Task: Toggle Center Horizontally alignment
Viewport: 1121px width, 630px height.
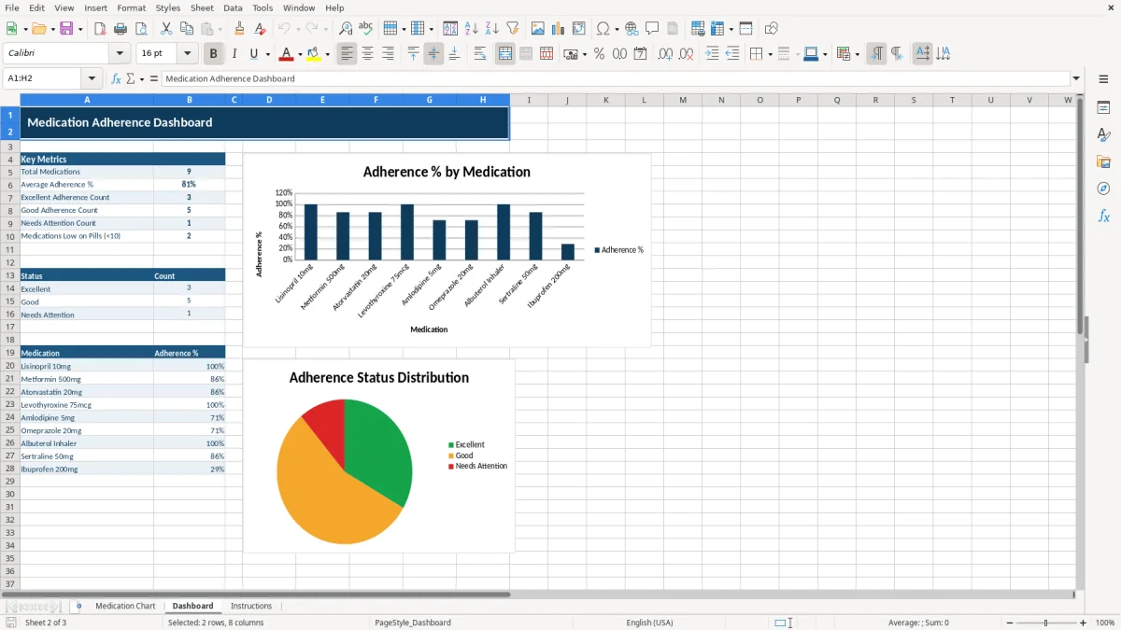Action: coord(368,54)
